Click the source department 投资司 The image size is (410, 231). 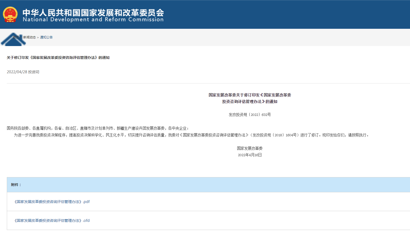[x=34, y=72]
